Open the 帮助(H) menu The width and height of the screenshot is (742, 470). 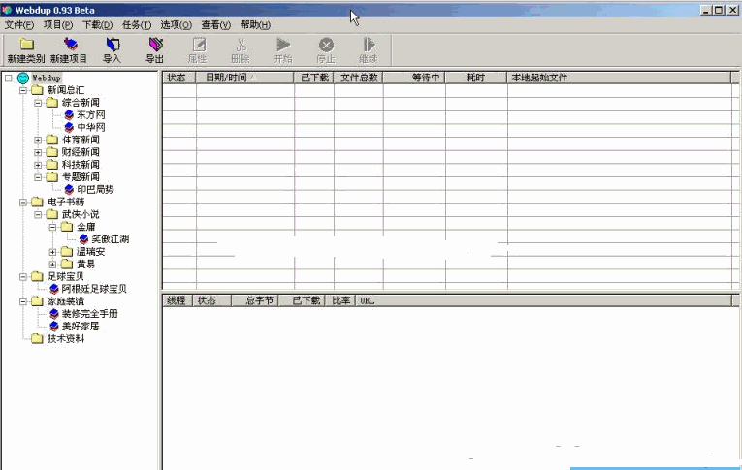coord(255,24)
